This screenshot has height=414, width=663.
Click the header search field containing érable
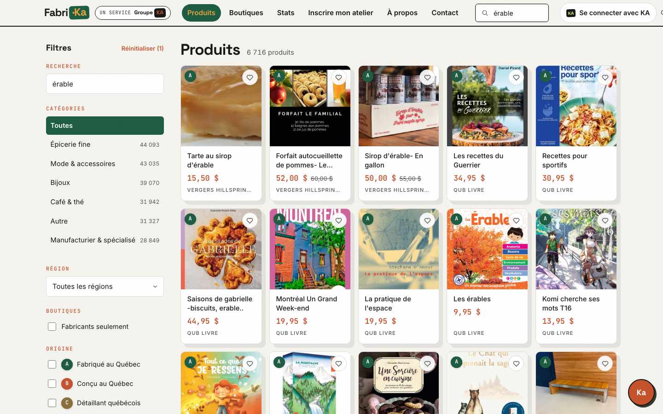[512, 13]
